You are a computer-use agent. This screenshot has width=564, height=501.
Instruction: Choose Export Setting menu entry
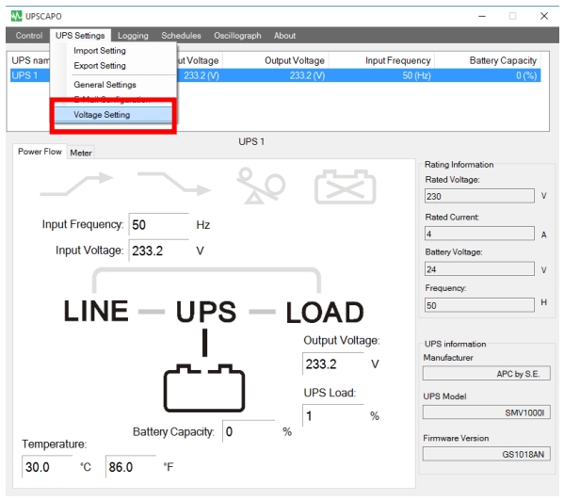(100, 66)
